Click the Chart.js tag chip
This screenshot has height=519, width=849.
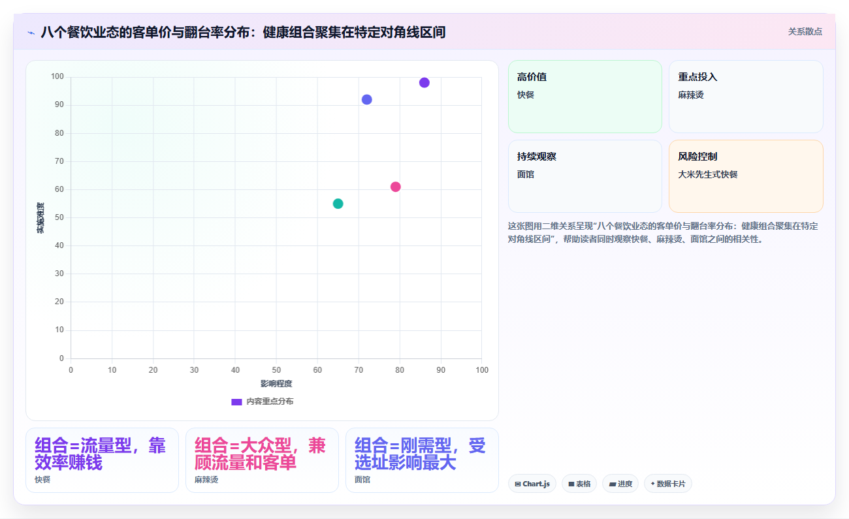pos(532,484)
